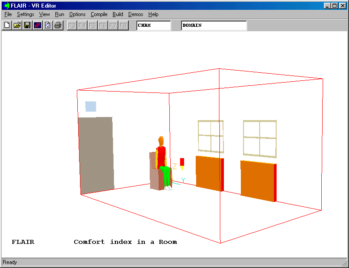Image resolution: width=349 pixels, height=268 pixels.
Task: Click the Save floppy disk icon
Action: point(27,25)
